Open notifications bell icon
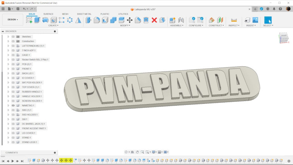293x165 pixels. [x=274, y=9]
